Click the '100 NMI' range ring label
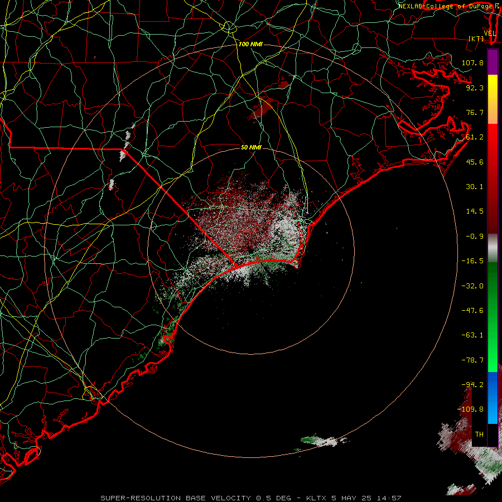This screenshot has width=502, height=502. tap(250, 44)
